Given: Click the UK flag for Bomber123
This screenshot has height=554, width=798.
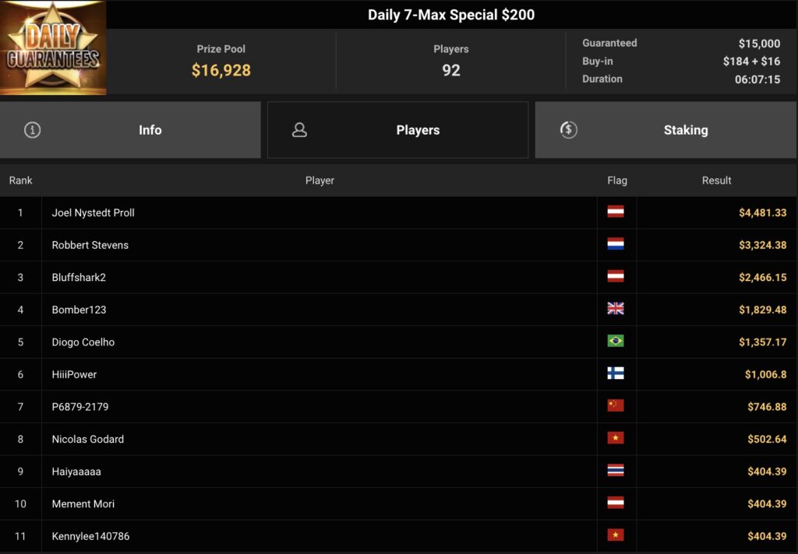Looking at the screenshot, I should pos(616,309).
